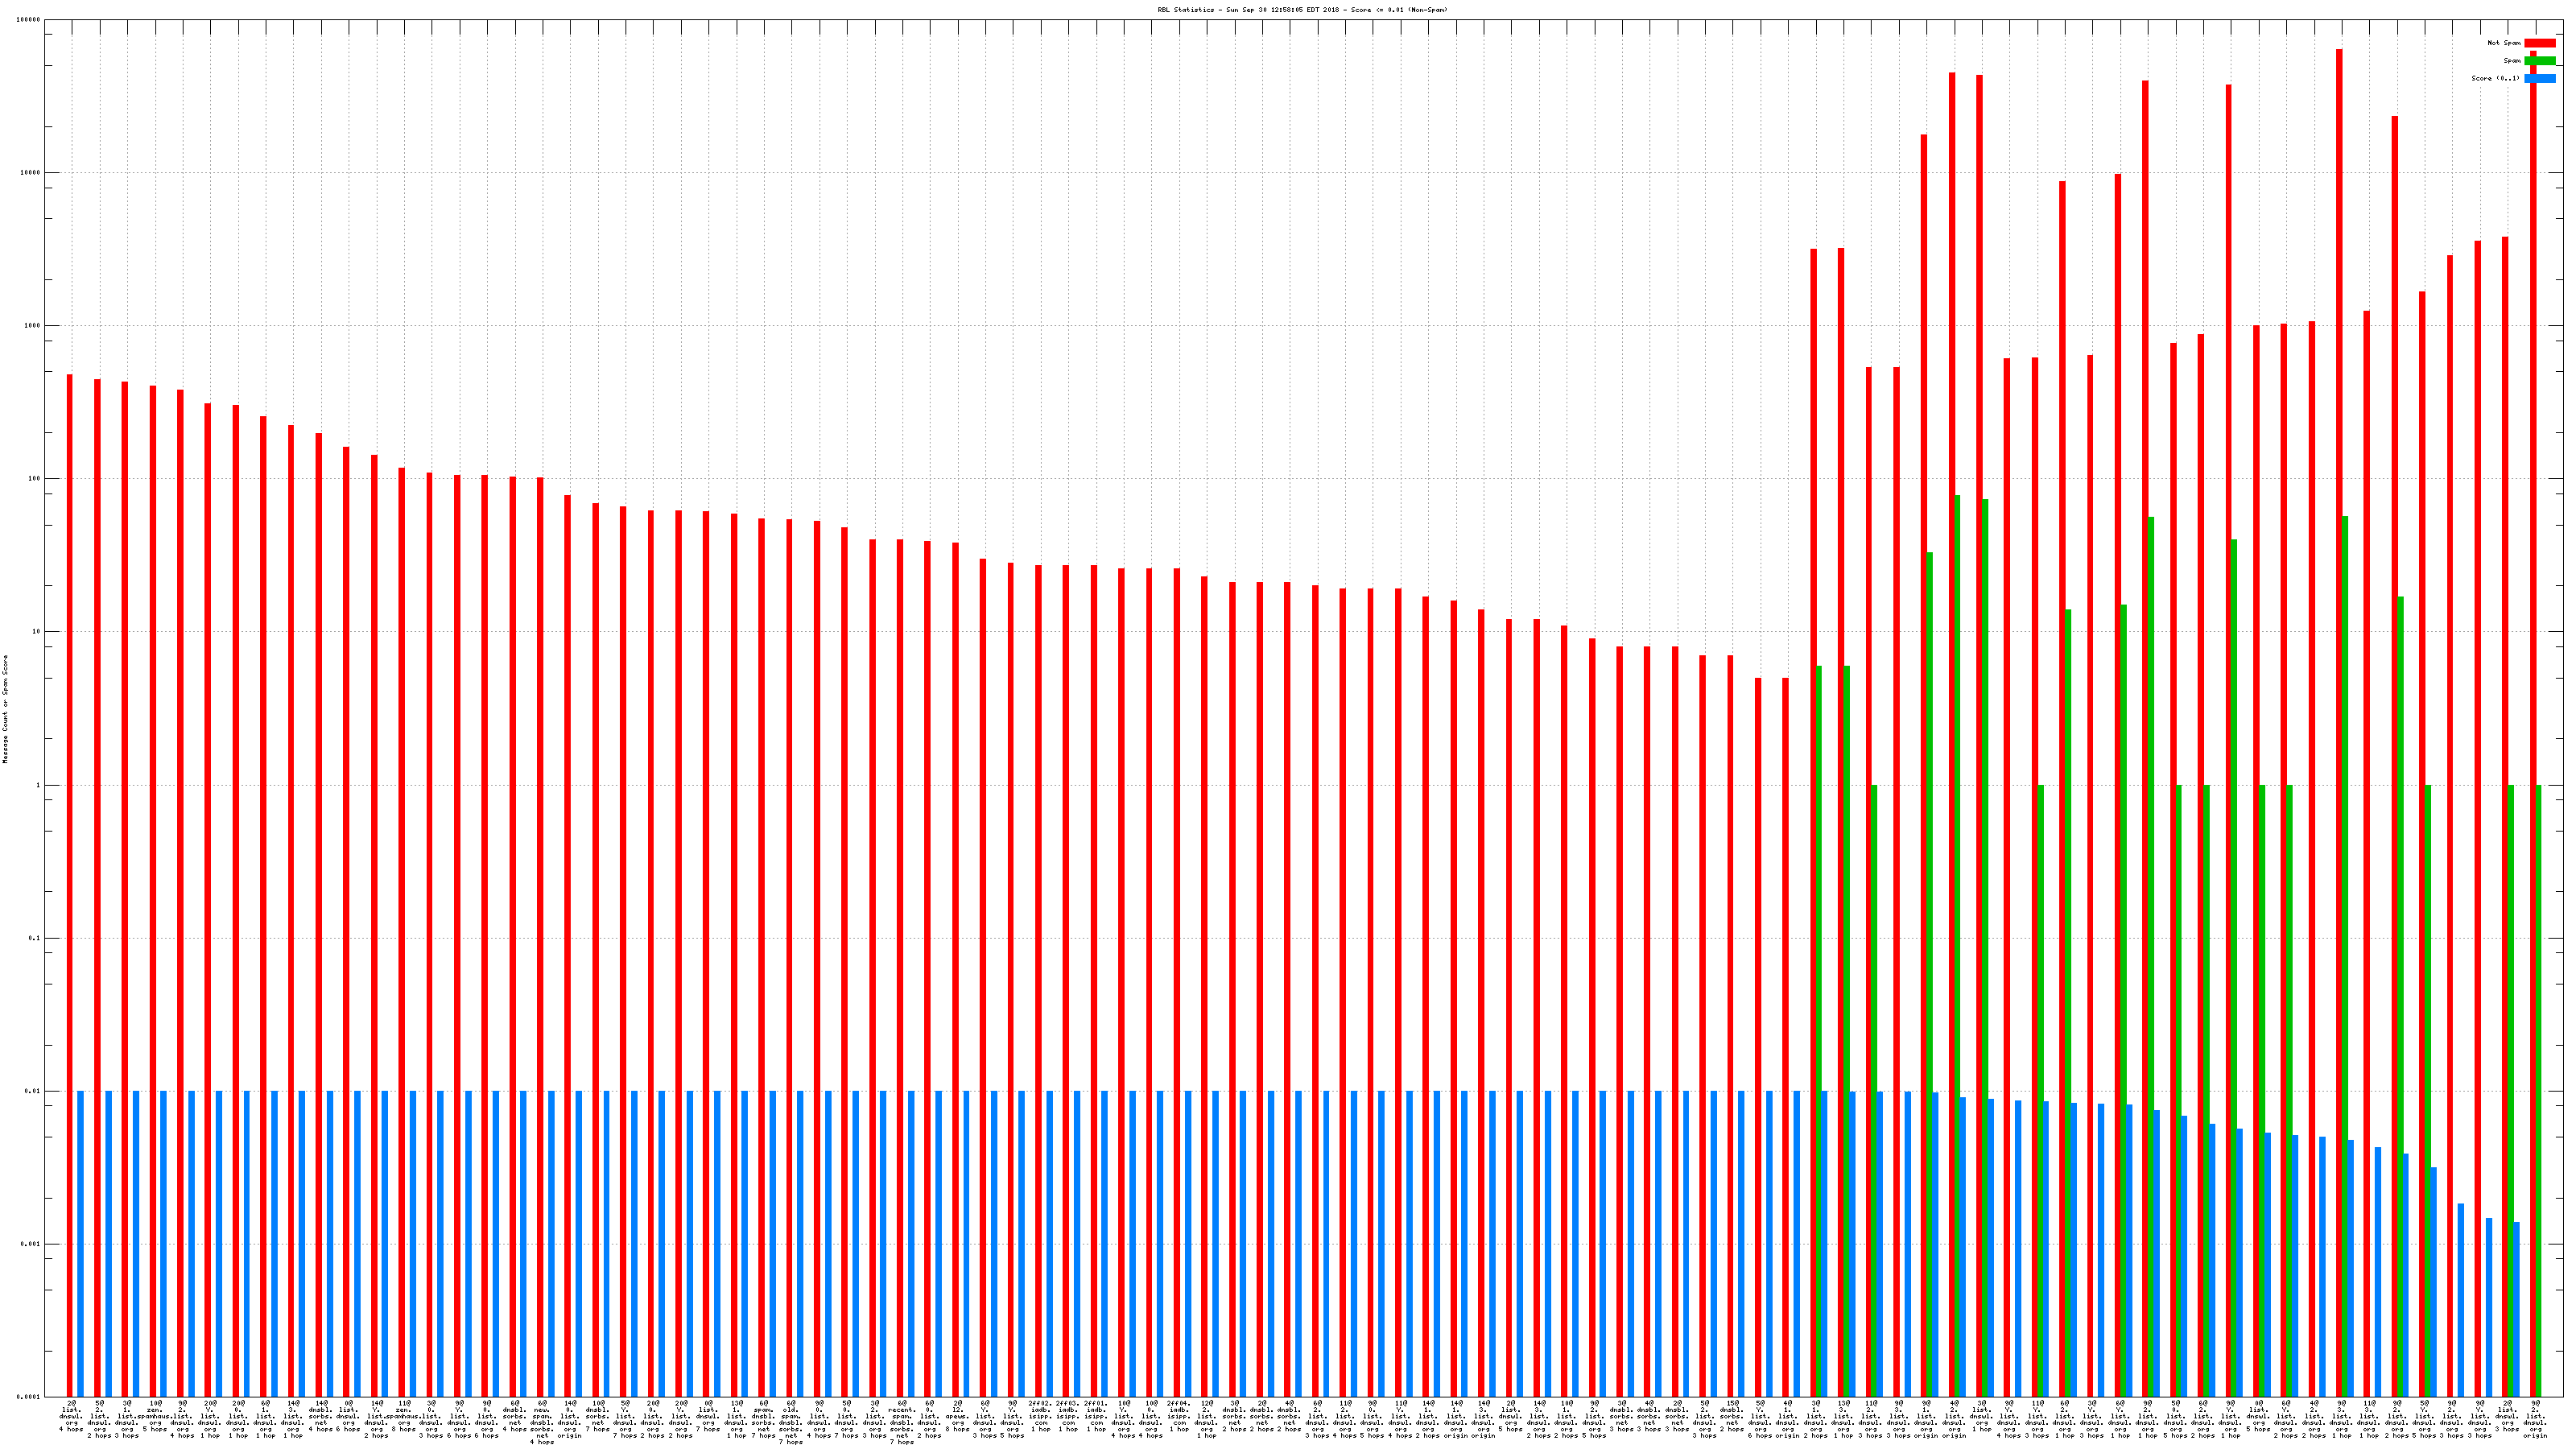Image resolution: width=2576 pixels, height=1449 pixels.
Task: Click the '10@ zen.spamhaus.org 5 hops' x-axis label
Action: [x=155, y=1416]
